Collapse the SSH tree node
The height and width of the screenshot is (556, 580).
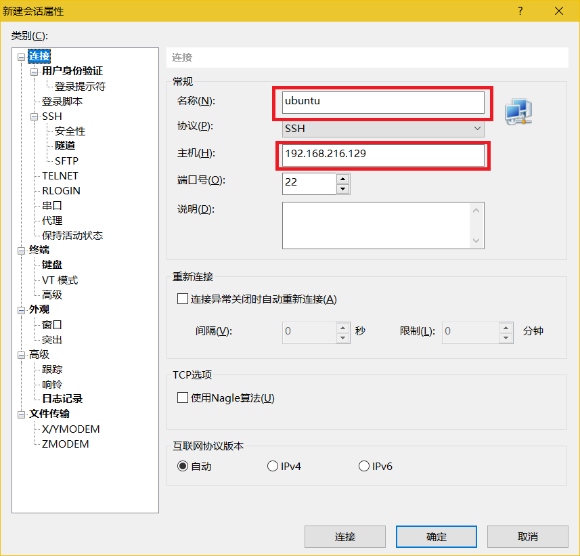point(35,116)
